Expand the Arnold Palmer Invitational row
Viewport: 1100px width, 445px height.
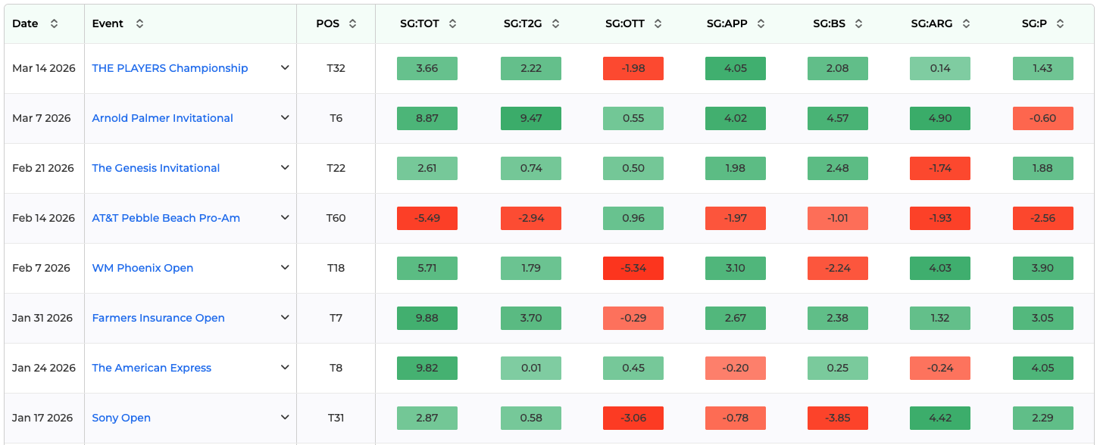[285, 118]
